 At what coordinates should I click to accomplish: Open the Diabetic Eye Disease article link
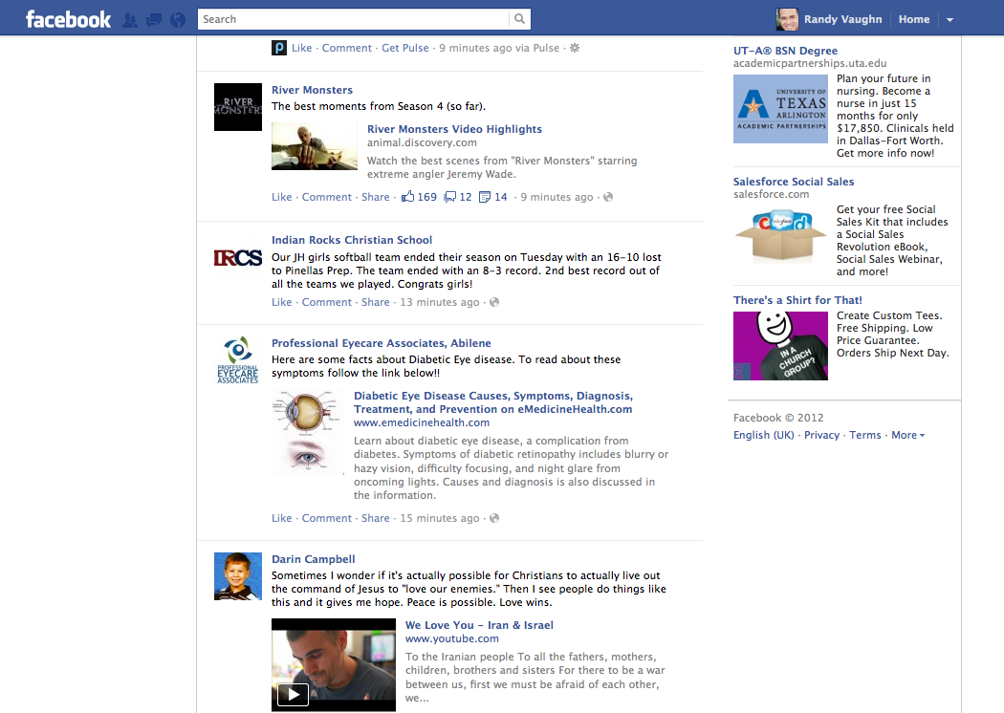coord(493,402)
